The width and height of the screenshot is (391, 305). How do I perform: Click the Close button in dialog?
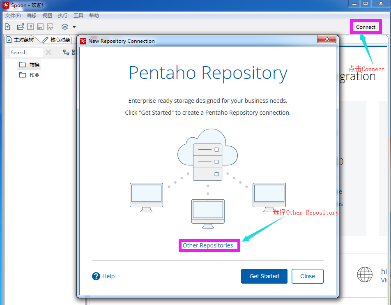click(308, 276)
